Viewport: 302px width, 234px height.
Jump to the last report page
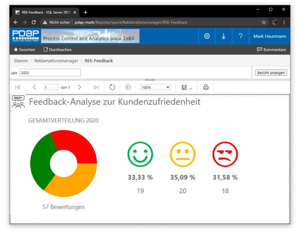click(96, 87)
